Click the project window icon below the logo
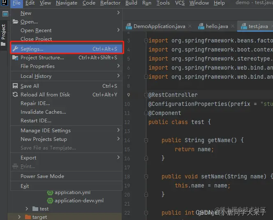Screen dimensions: 273x220 pyautogui.click(x=5, y=14)
